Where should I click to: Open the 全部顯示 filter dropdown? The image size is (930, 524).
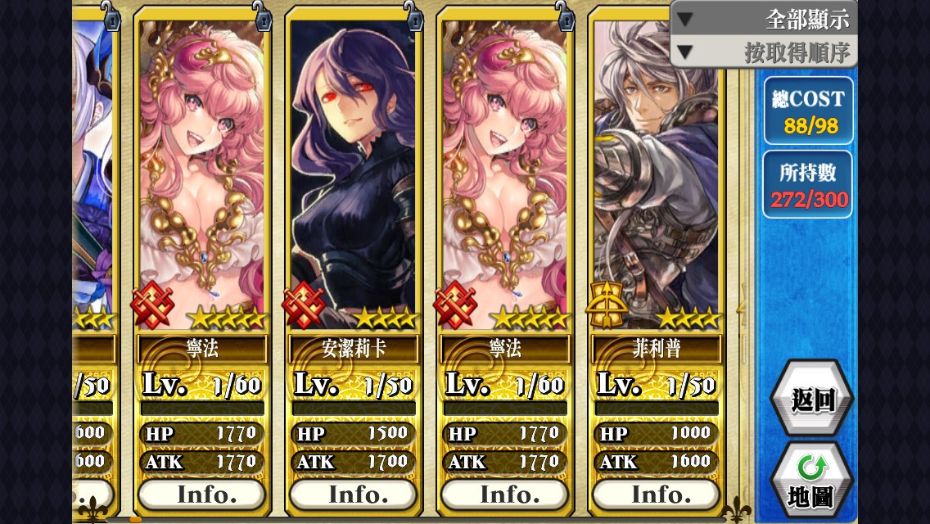coord(764,19)
